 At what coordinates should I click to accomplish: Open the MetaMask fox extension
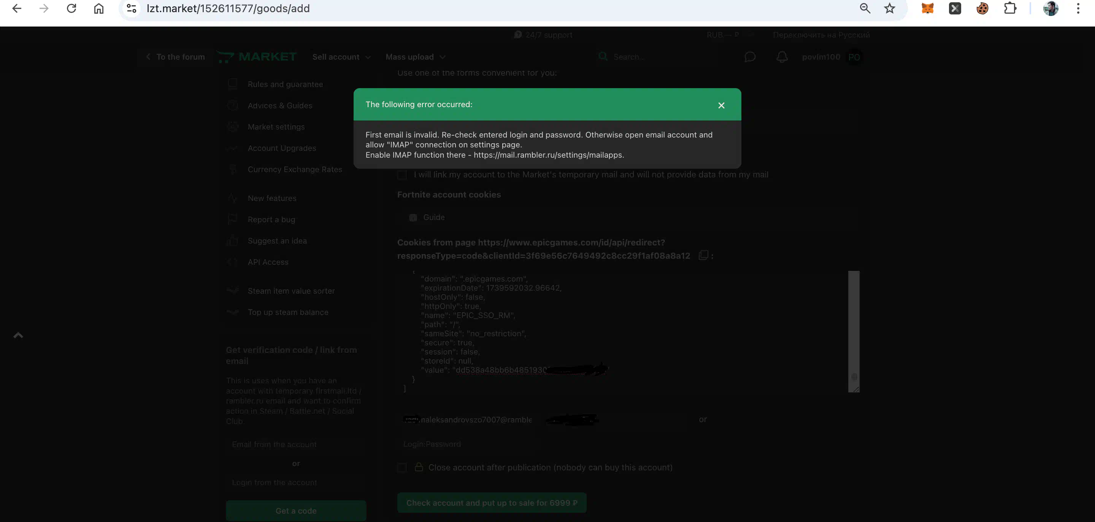(928, 8)
